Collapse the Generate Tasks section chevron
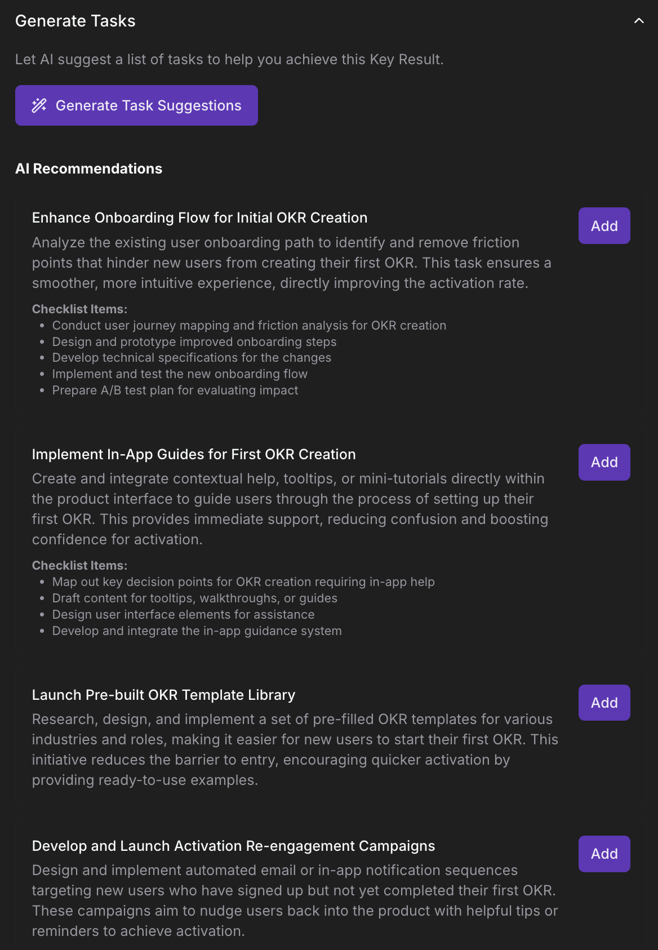 point(639,21)
